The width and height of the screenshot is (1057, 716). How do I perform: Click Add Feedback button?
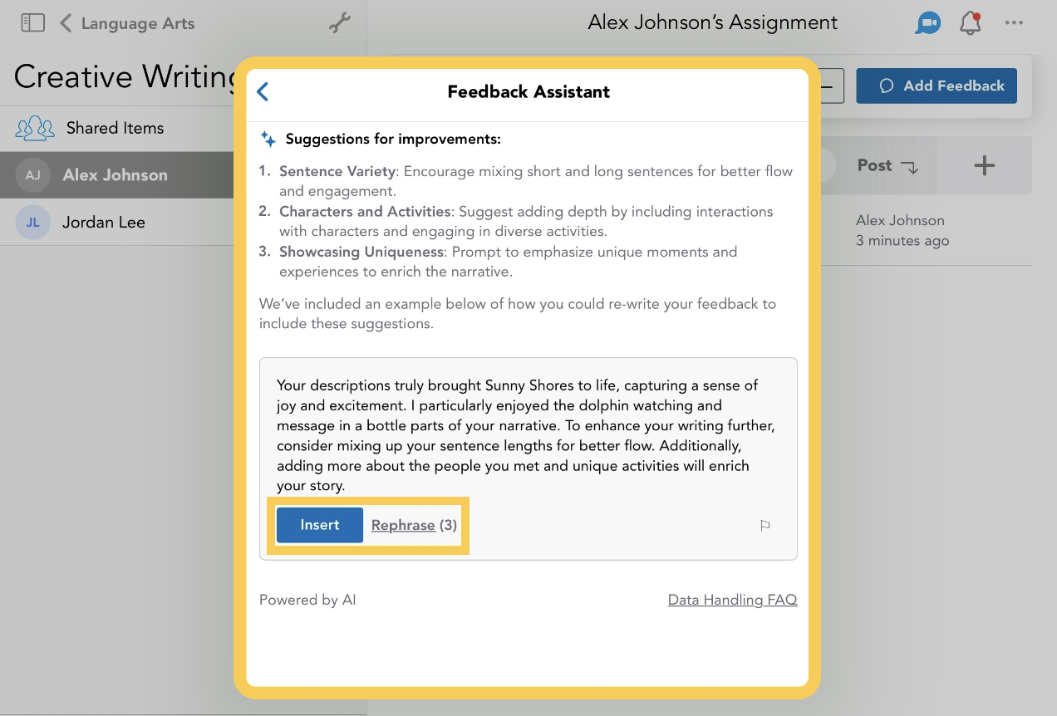(x=937, y=86)
